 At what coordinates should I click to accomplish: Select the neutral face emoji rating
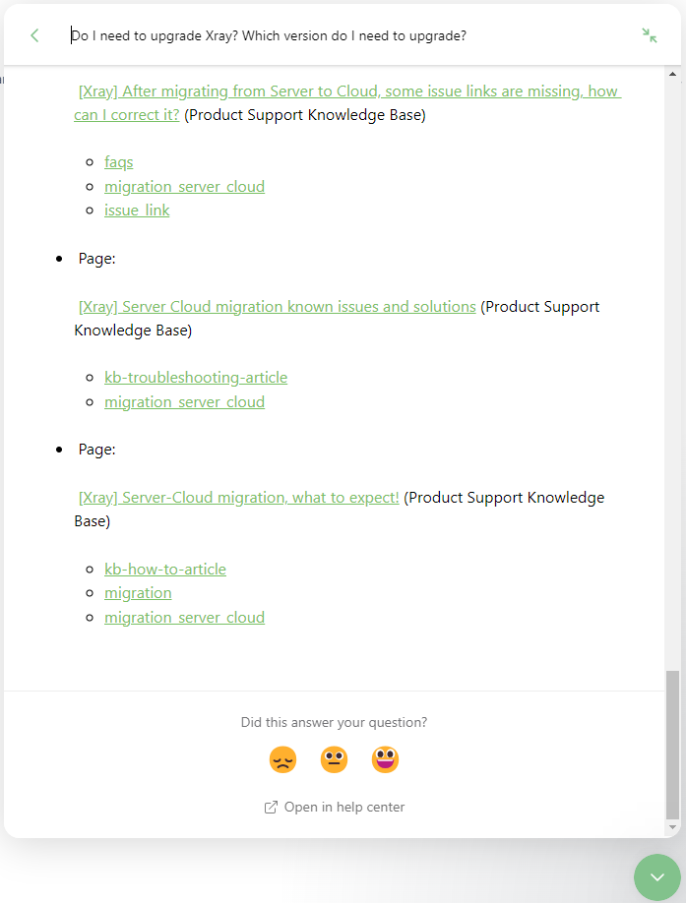[x=334, y=759]
